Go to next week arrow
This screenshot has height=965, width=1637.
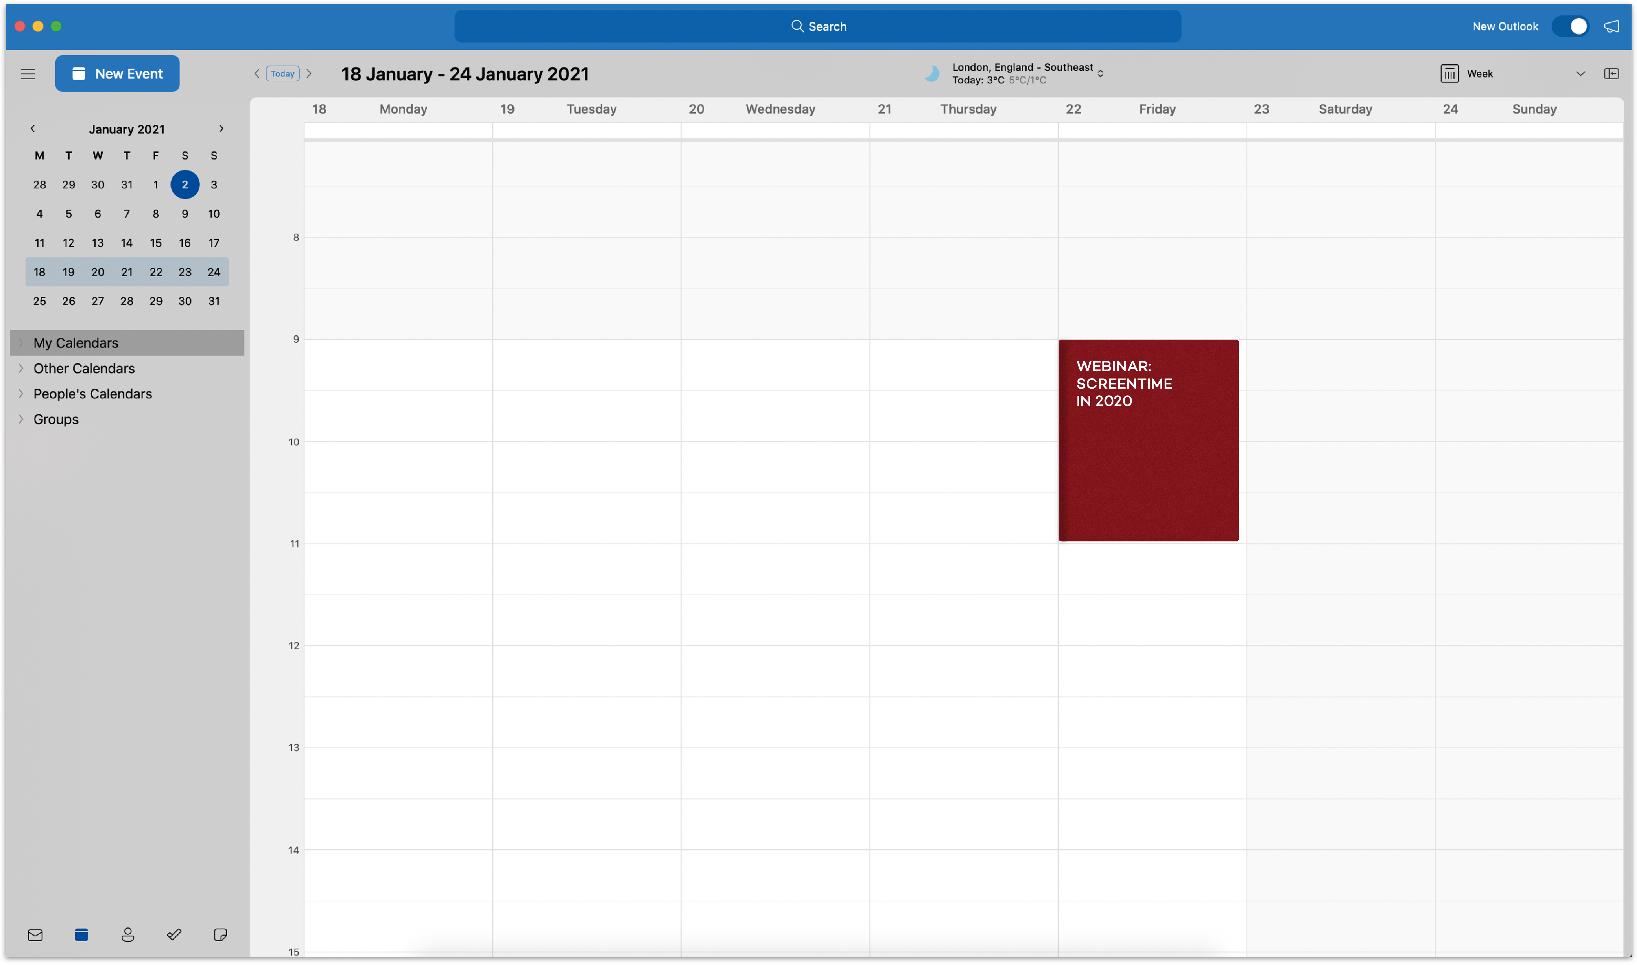tap(309, 73)
